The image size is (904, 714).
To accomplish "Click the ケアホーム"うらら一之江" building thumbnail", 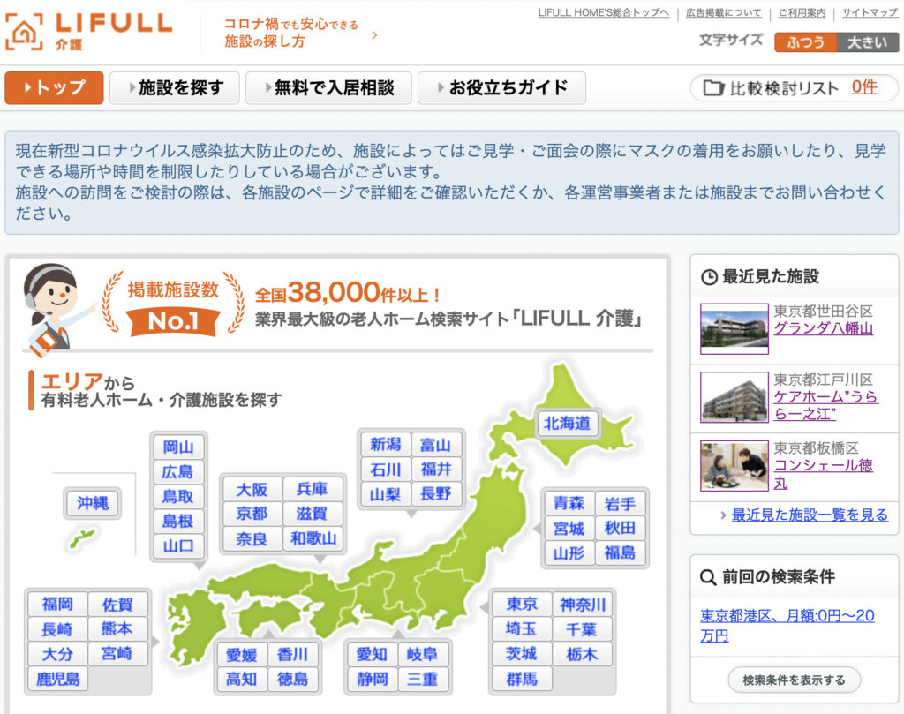I will [734, 397].
